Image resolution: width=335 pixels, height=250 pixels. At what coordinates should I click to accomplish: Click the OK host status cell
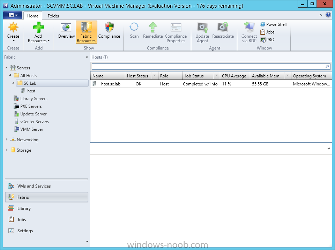(x=139, y=84)
